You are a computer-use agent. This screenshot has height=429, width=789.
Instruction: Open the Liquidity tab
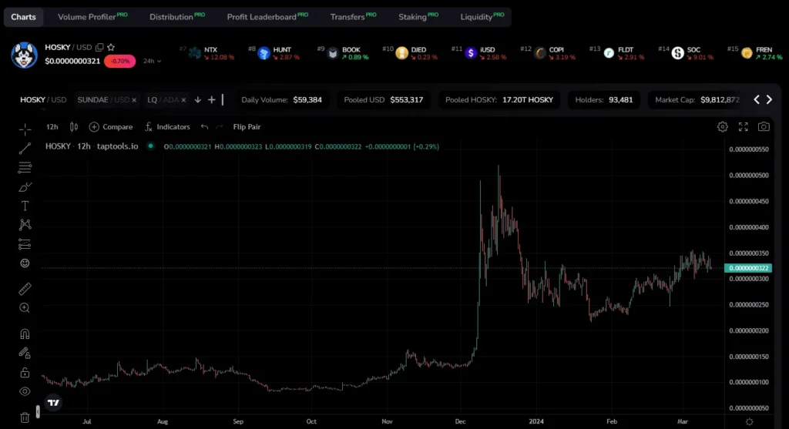pyautogui.click(x=482, y=17)
